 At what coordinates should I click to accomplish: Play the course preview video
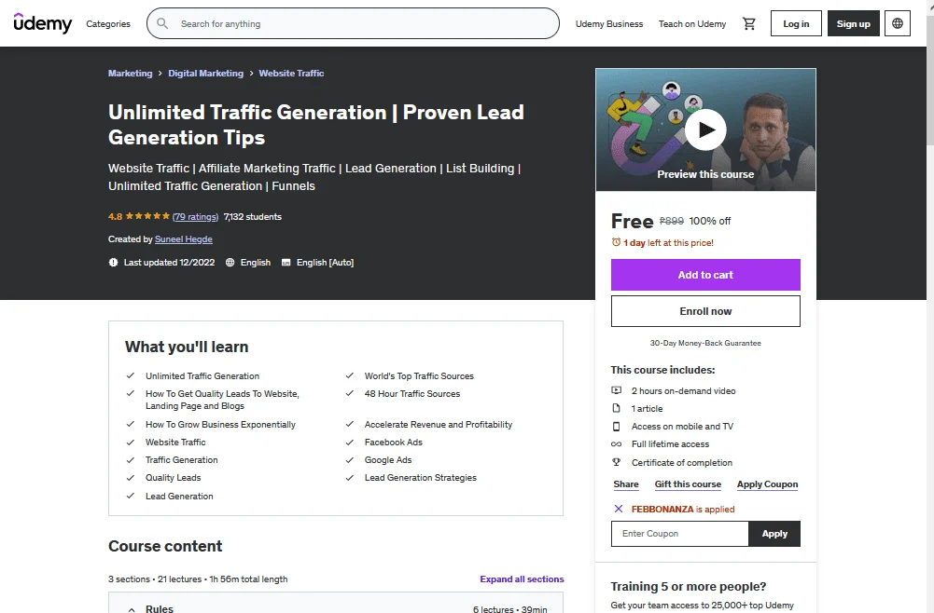[x=705, y=129]
